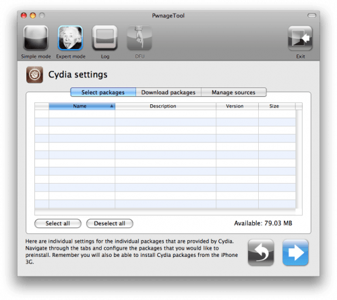Open the Select packages tab
The width and height of the screenshot is (337, 300).
(103, 92)
